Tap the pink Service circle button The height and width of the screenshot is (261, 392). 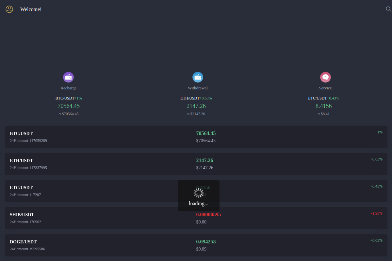pos(325,77)
